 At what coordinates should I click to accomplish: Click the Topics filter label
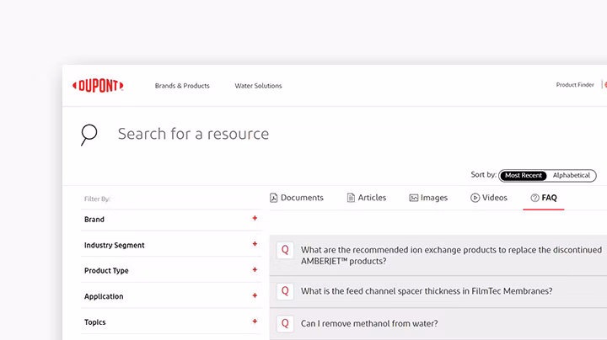[x=94, y=322]
